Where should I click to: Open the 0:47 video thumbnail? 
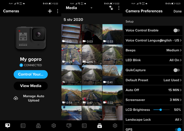tap(92, 95)
